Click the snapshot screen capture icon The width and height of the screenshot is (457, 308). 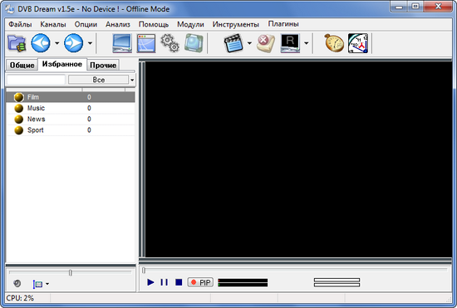click(x=194, y=43)
